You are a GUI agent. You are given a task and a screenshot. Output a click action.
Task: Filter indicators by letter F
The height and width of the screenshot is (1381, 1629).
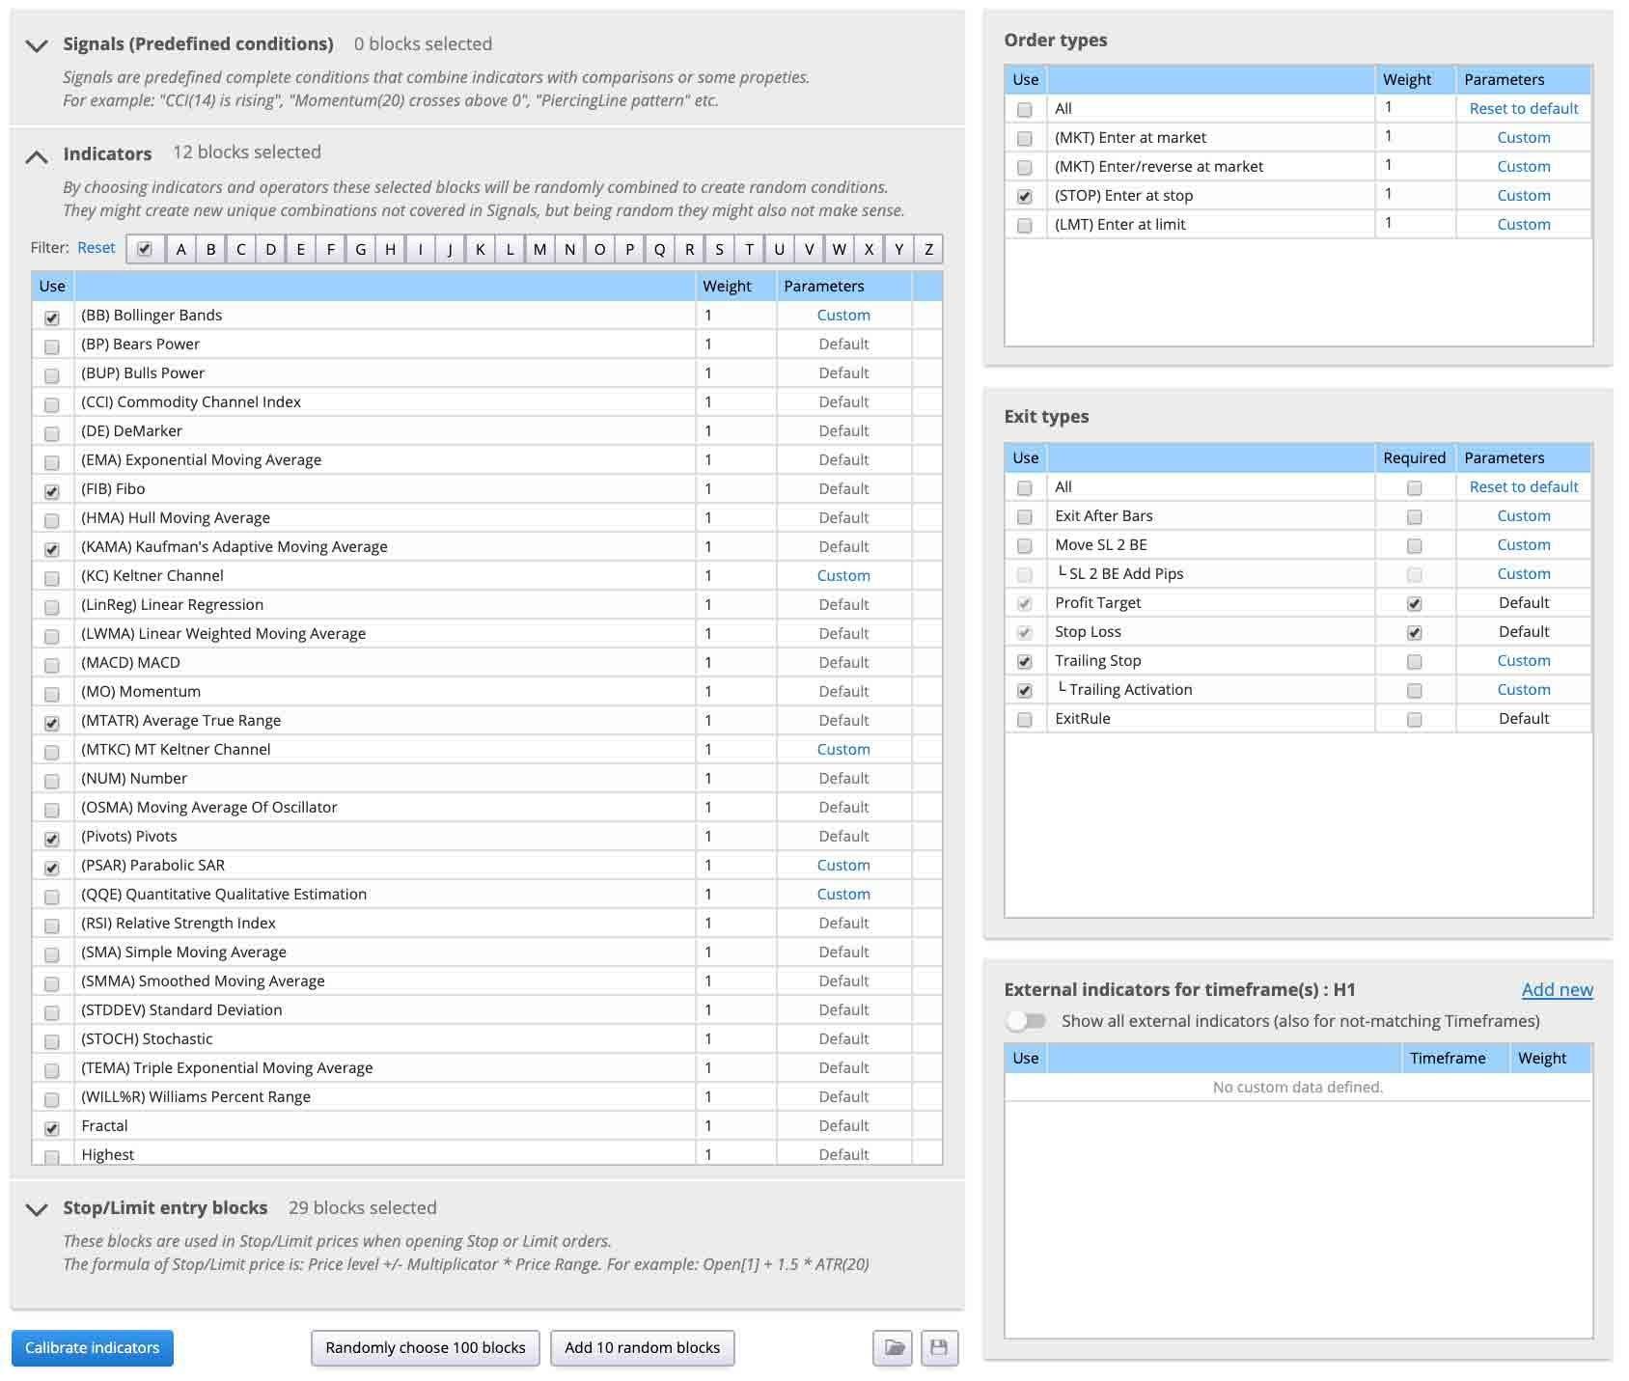(x=330, y=249)
